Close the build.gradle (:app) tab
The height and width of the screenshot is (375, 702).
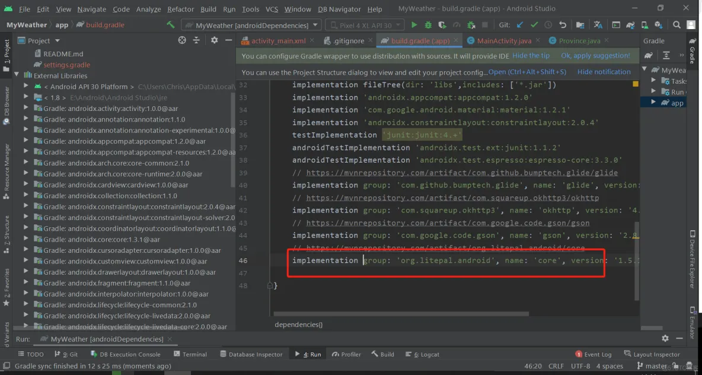click(x=456, y=41)
